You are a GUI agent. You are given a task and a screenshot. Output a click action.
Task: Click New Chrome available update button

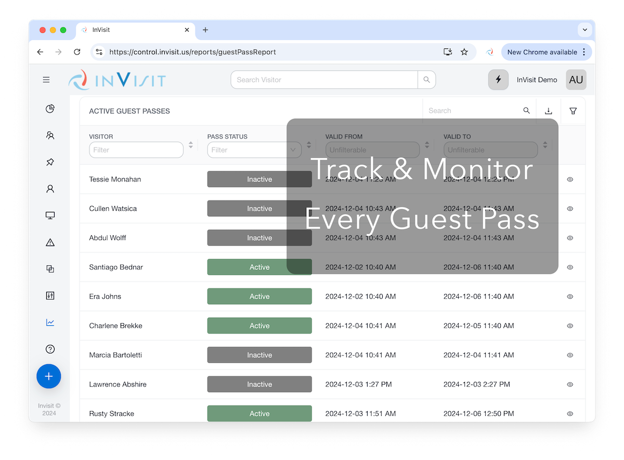542,52
